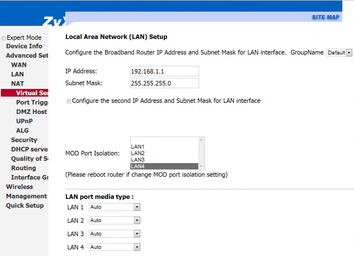Open the highlighted Virtual Servers item
The image size is (354, 256).
[24, 93]
